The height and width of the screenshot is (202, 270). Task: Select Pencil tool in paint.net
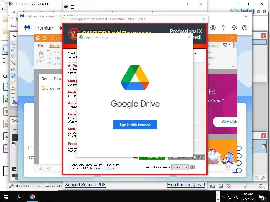click(x=13, y=82)
